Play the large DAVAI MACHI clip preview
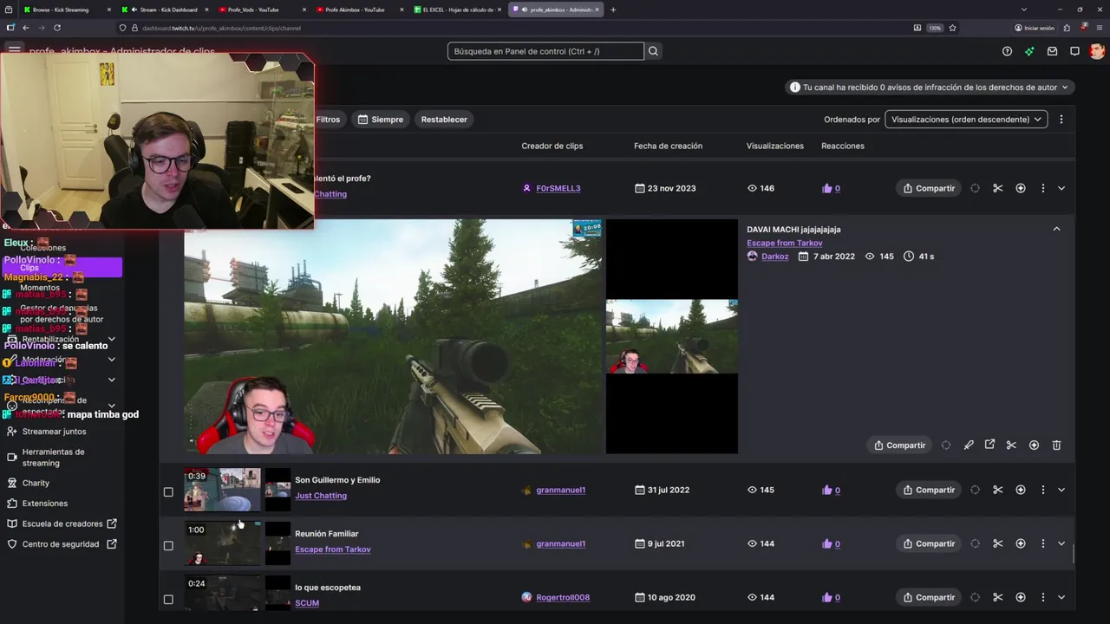This screenshot has height=624, width=1110. coord(395,336)
